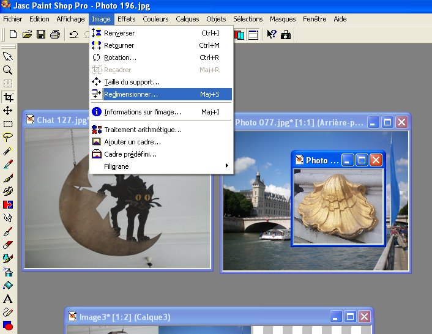Screen dimensions: 432x334
Task: Select the Mover tool
Action: [8, 110]
